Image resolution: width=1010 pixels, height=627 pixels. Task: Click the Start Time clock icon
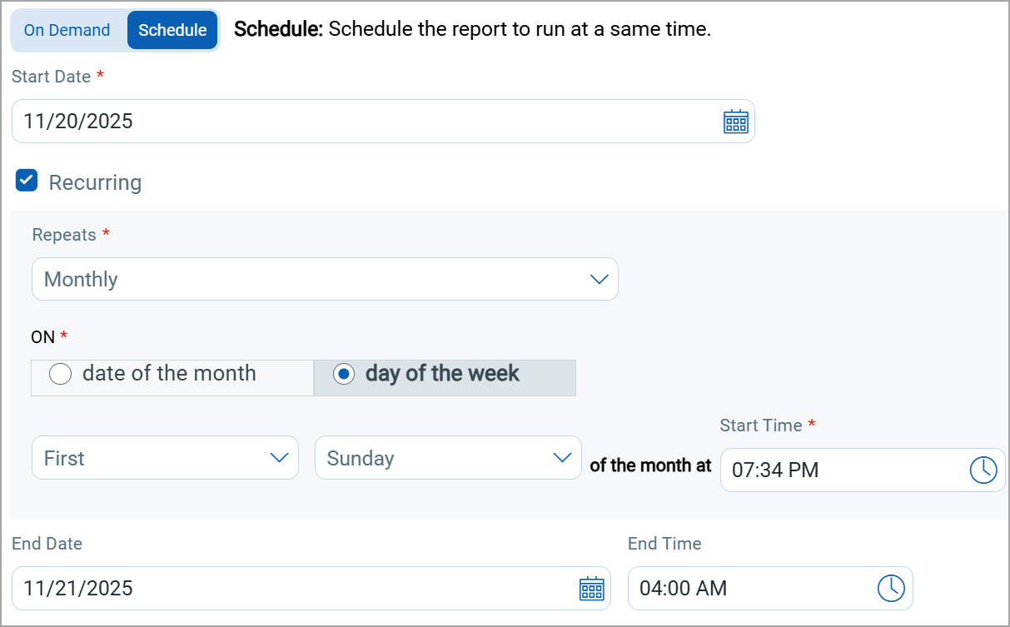[x=983, y=470]
